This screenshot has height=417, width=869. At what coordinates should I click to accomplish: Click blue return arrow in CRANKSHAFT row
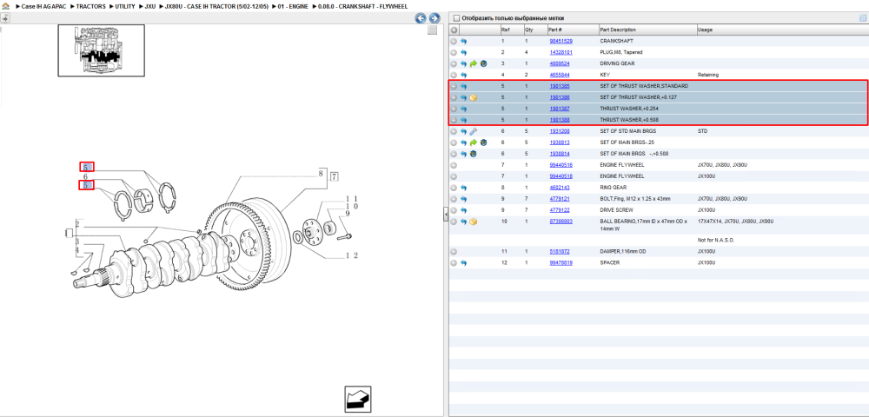(463, 42)
